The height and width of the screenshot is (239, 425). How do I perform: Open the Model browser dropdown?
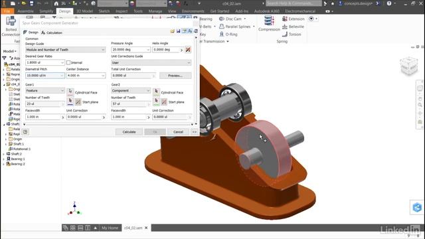(x=10, y=51)
